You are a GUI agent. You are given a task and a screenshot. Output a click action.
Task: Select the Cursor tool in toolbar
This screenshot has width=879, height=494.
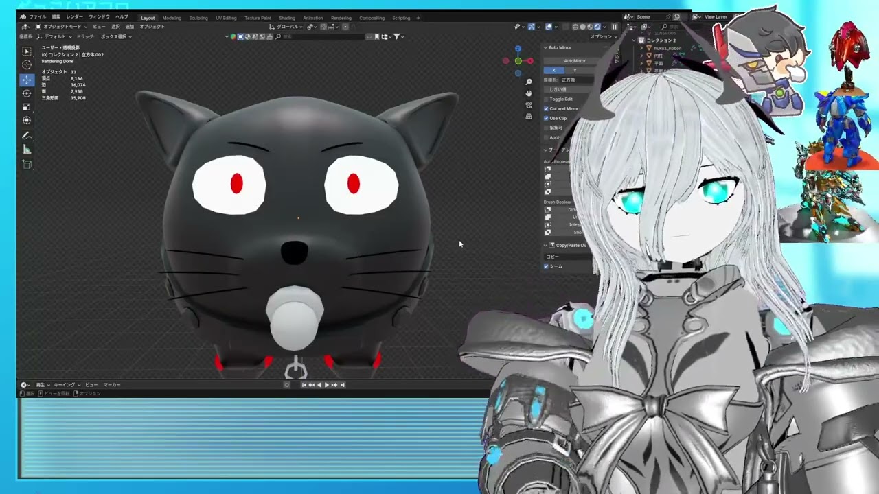coord(27,64)
